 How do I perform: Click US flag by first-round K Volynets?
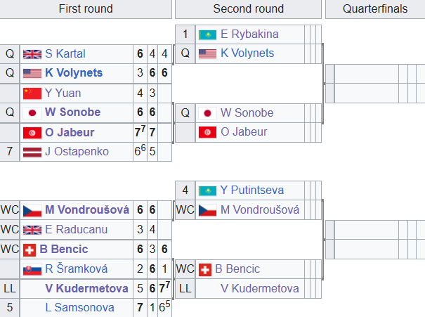[32, 73]
